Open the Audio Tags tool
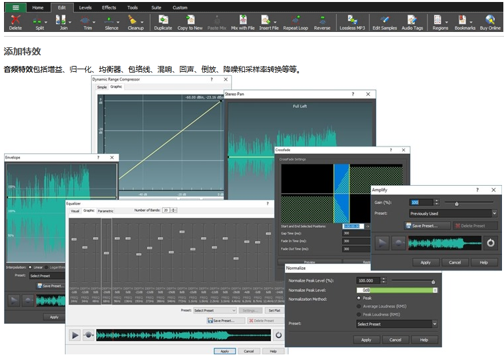The image size is (504, 357). coord(411,20)
